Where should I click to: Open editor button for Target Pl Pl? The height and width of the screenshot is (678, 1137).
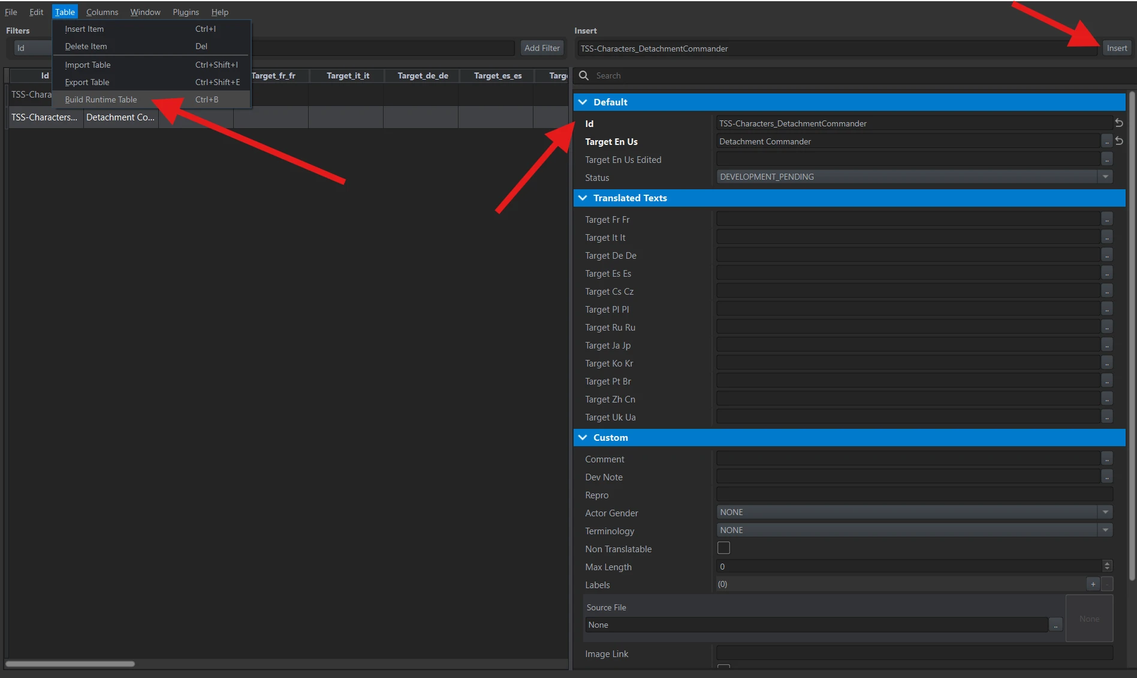click(1107, 309)
